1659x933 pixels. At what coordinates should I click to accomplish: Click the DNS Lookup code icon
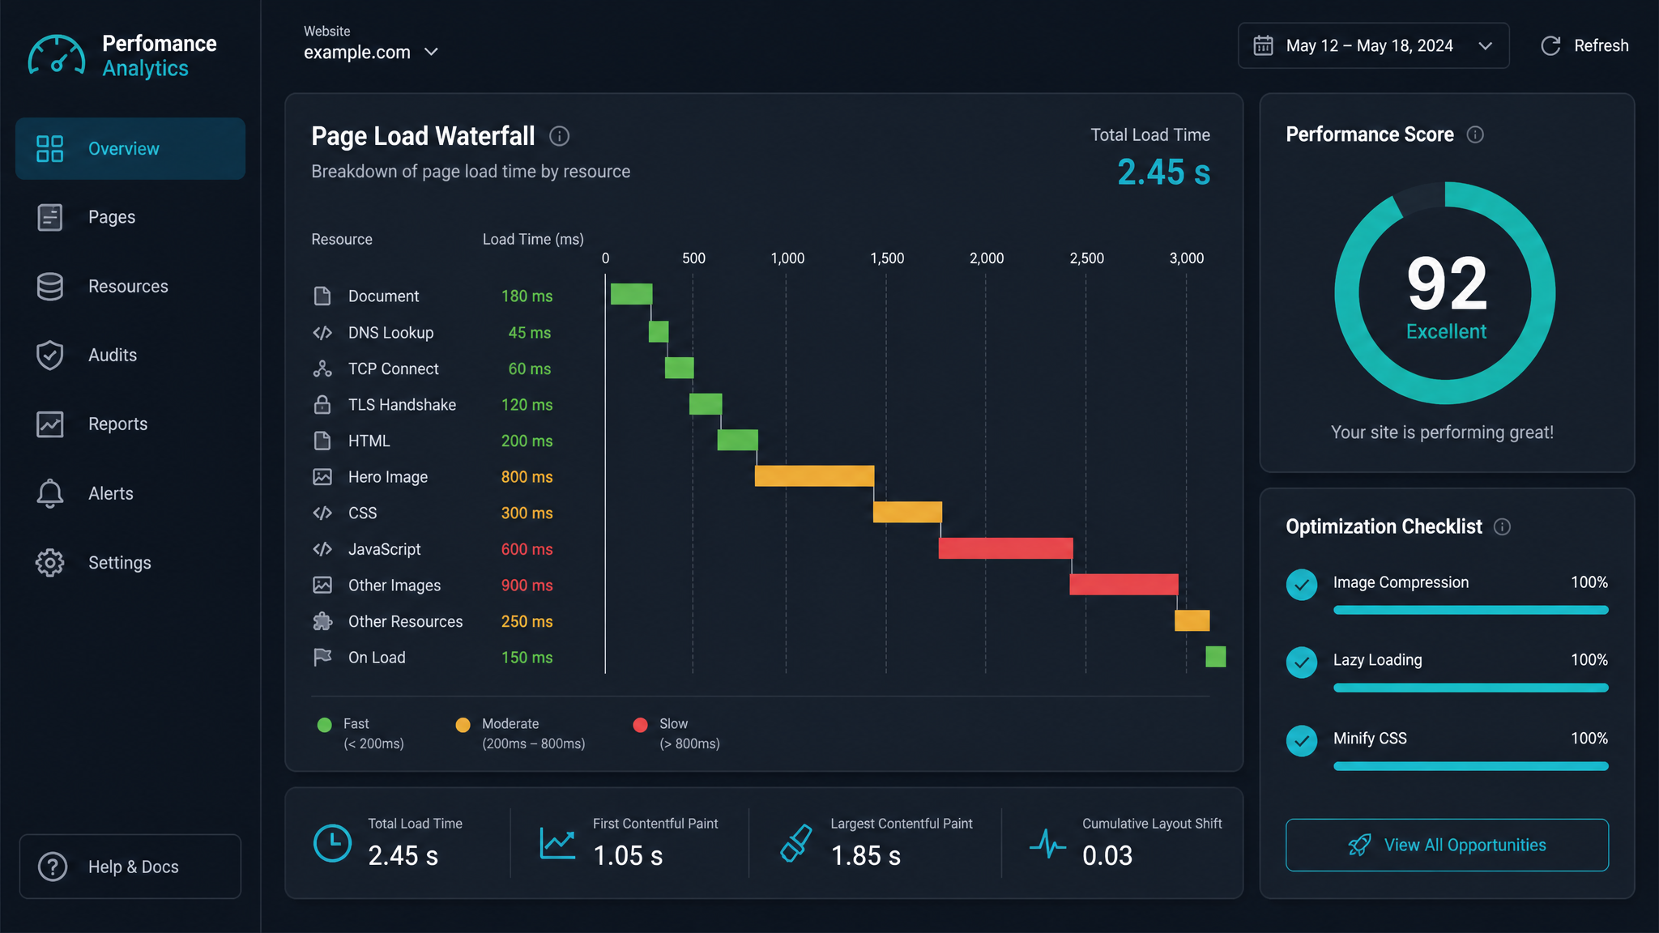point(322,333)
